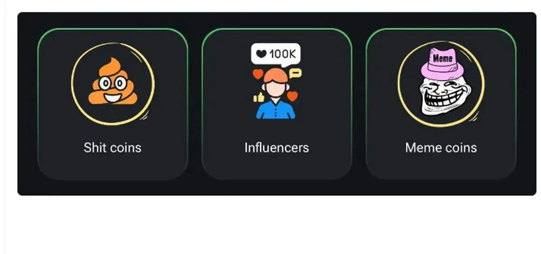541x254 pixels.
Task: Click the yellow thumbs-up icon
Action: [x=259, y=97]
